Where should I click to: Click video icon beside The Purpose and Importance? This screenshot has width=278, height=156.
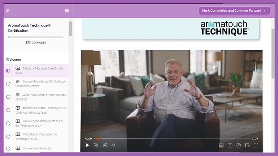click(x=18, y=121)
